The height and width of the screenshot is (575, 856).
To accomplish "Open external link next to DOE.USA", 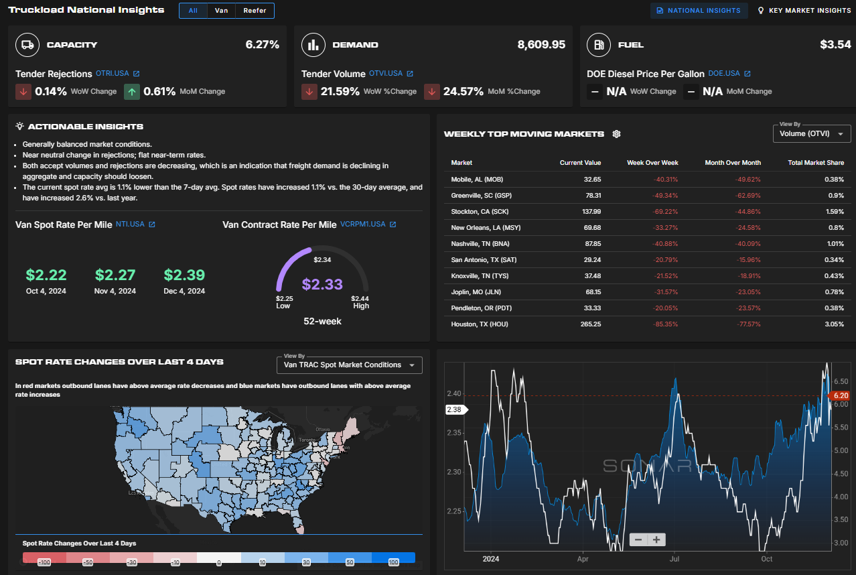I will click(x=747, y=74).
